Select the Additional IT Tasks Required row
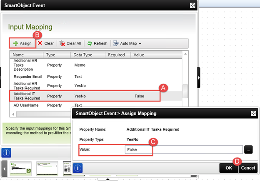Viewport: 260px width, 181px height. coord(96,96)
